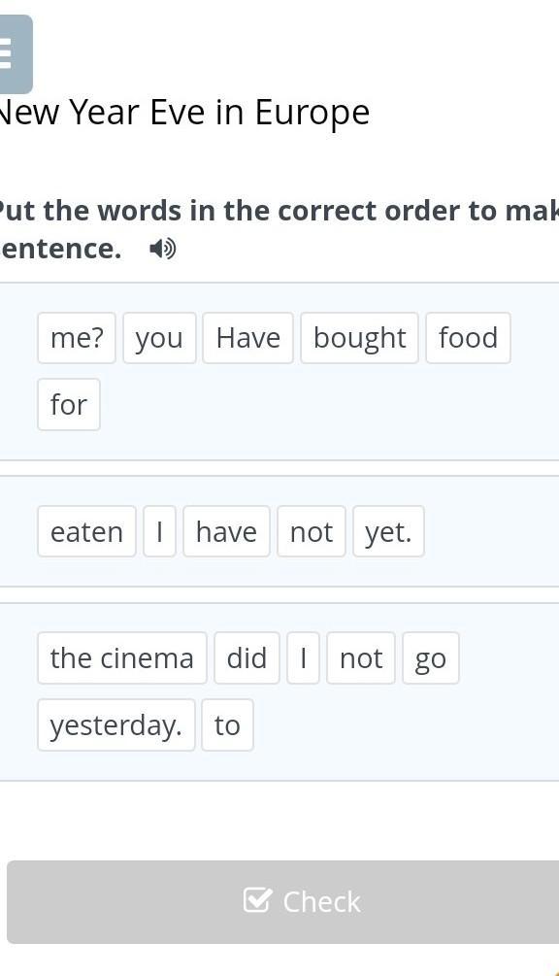
Task: Choose the 'to' word tile
Action: pos(228,725)
